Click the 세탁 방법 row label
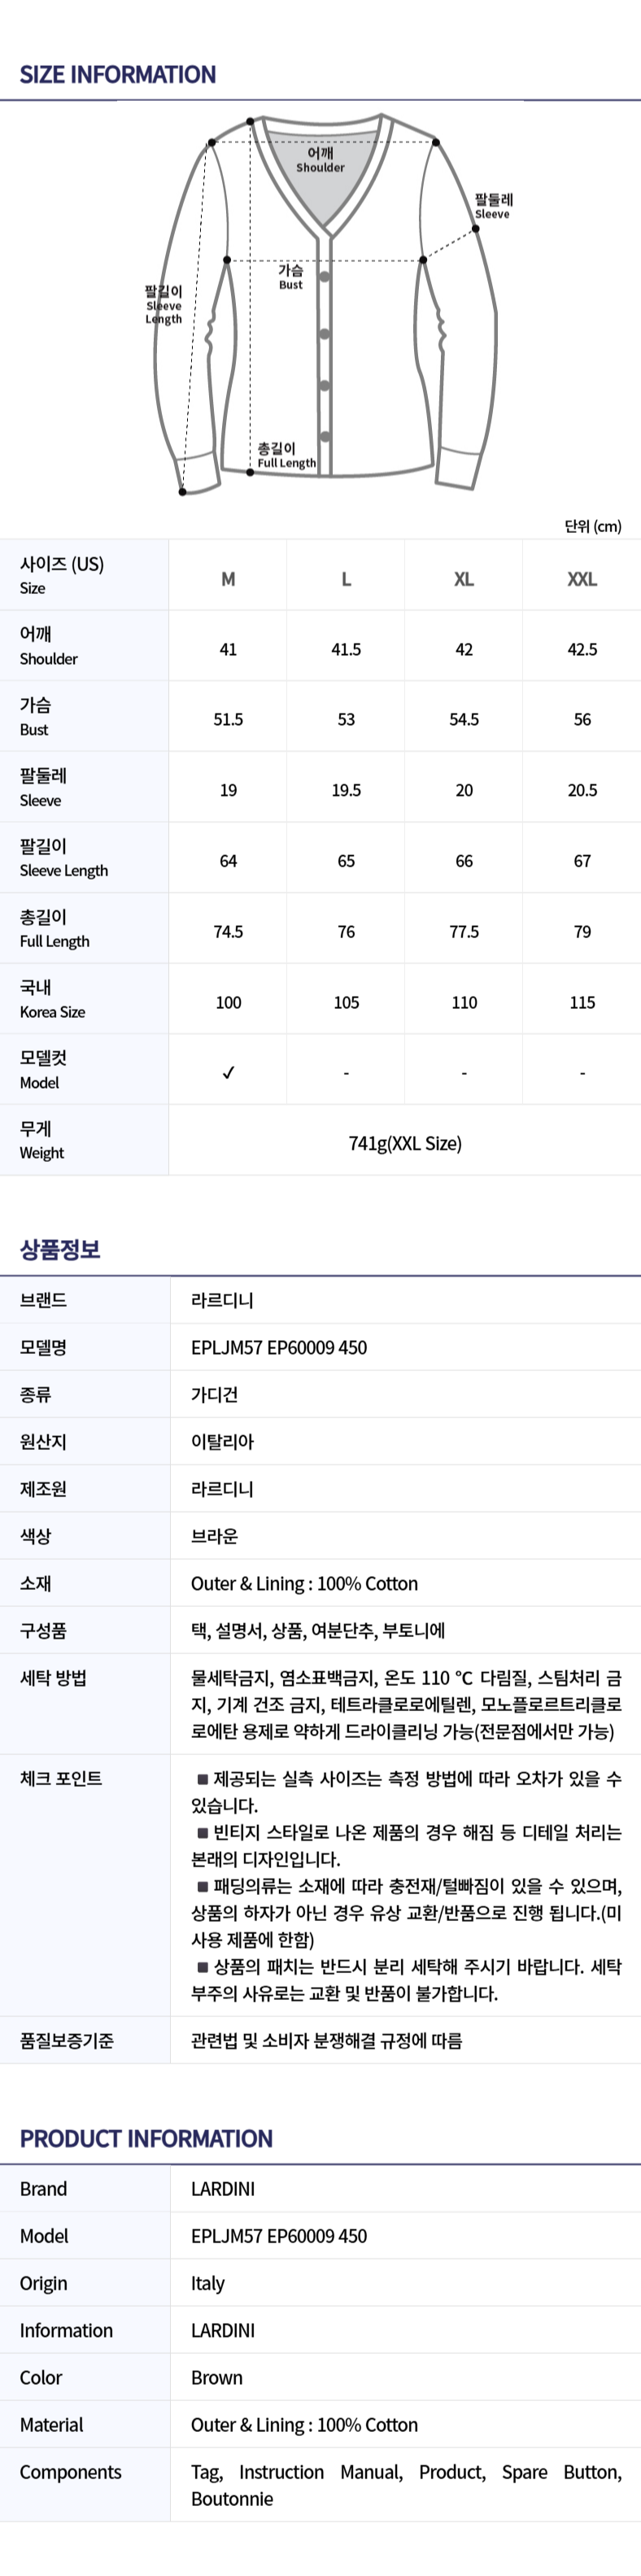This screenshot has width=641, height=2576. (x=53, y=1678)
